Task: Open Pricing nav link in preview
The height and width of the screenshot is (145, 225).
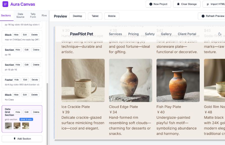Action: pyautogui.click(x=133, y=34)
